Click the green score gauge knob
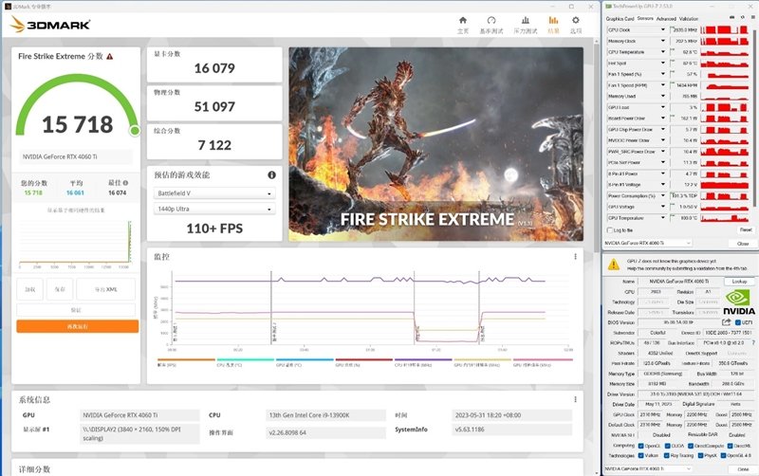 [135, 130]
